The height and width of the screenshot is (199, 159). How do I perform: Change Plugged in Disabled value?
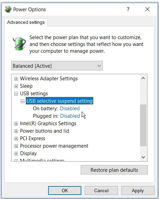pyautogui.click(x=70, y=116)
